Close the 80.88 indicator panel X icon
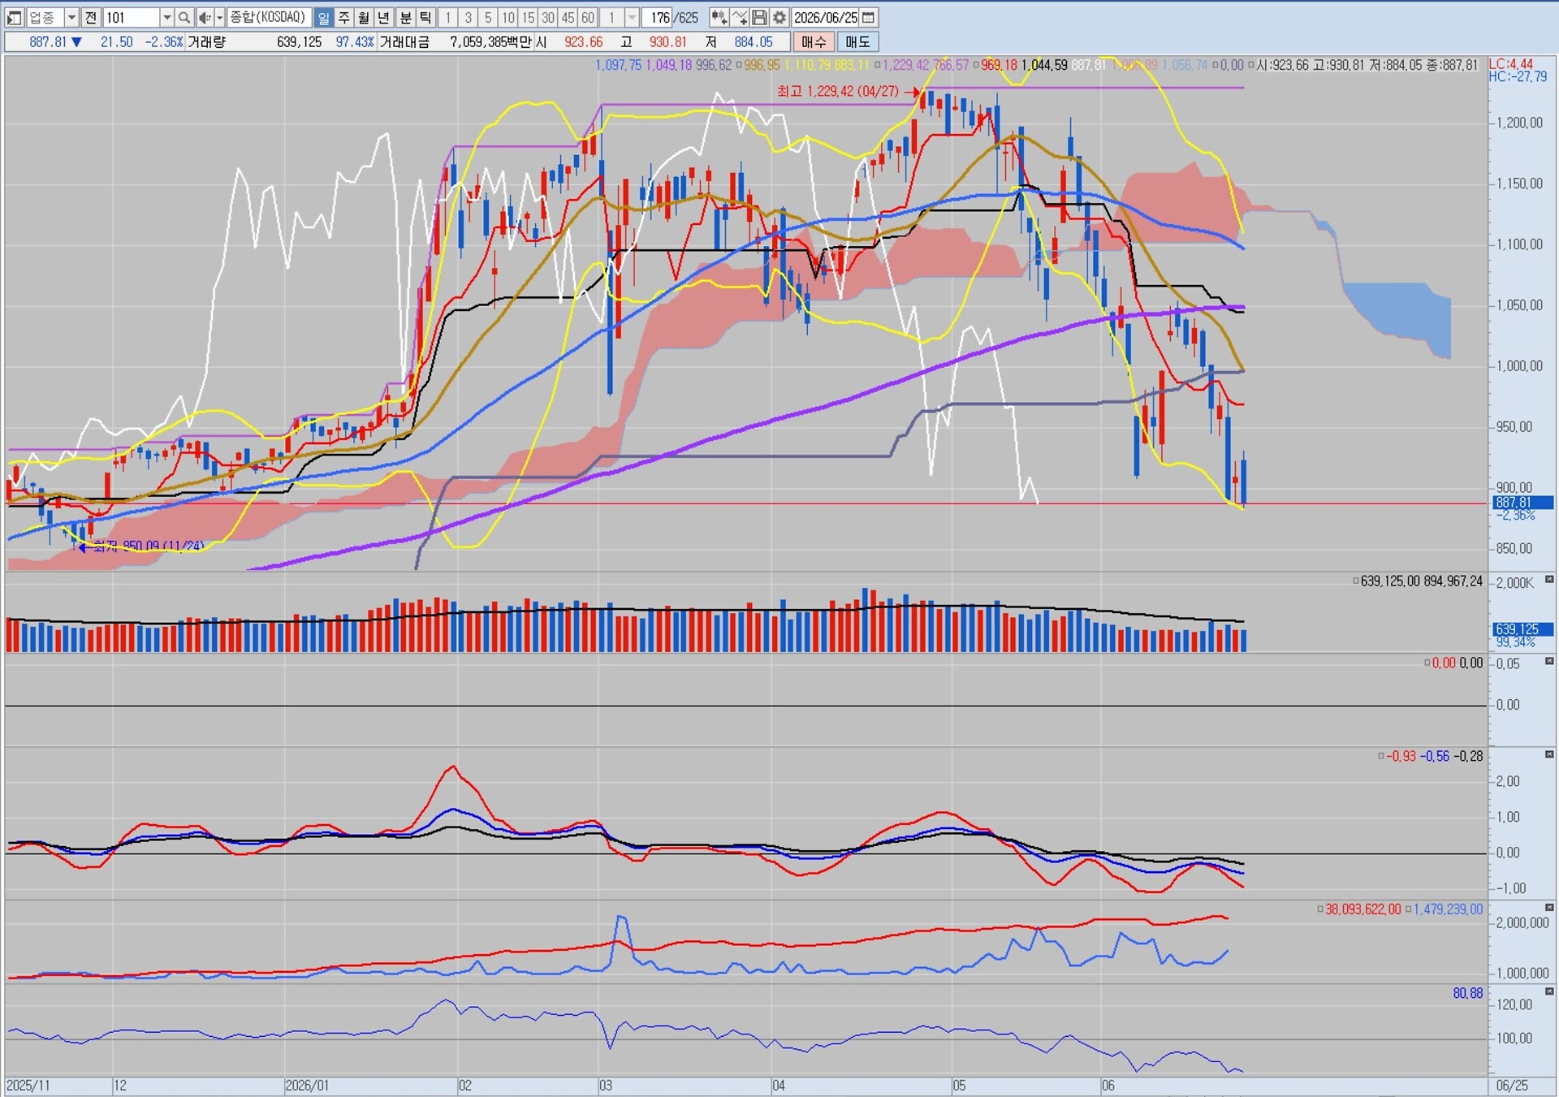The height and width of the screenshot is (1097, 1559). (1549, 991)
